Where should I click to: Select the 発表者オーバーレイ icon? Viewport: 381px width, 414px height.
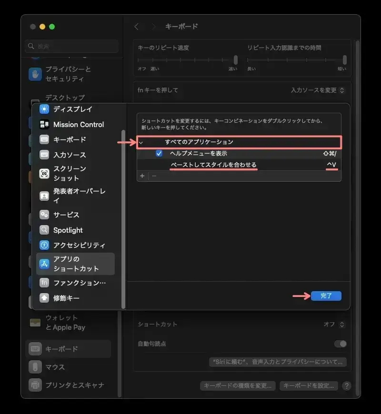[44, 195]
